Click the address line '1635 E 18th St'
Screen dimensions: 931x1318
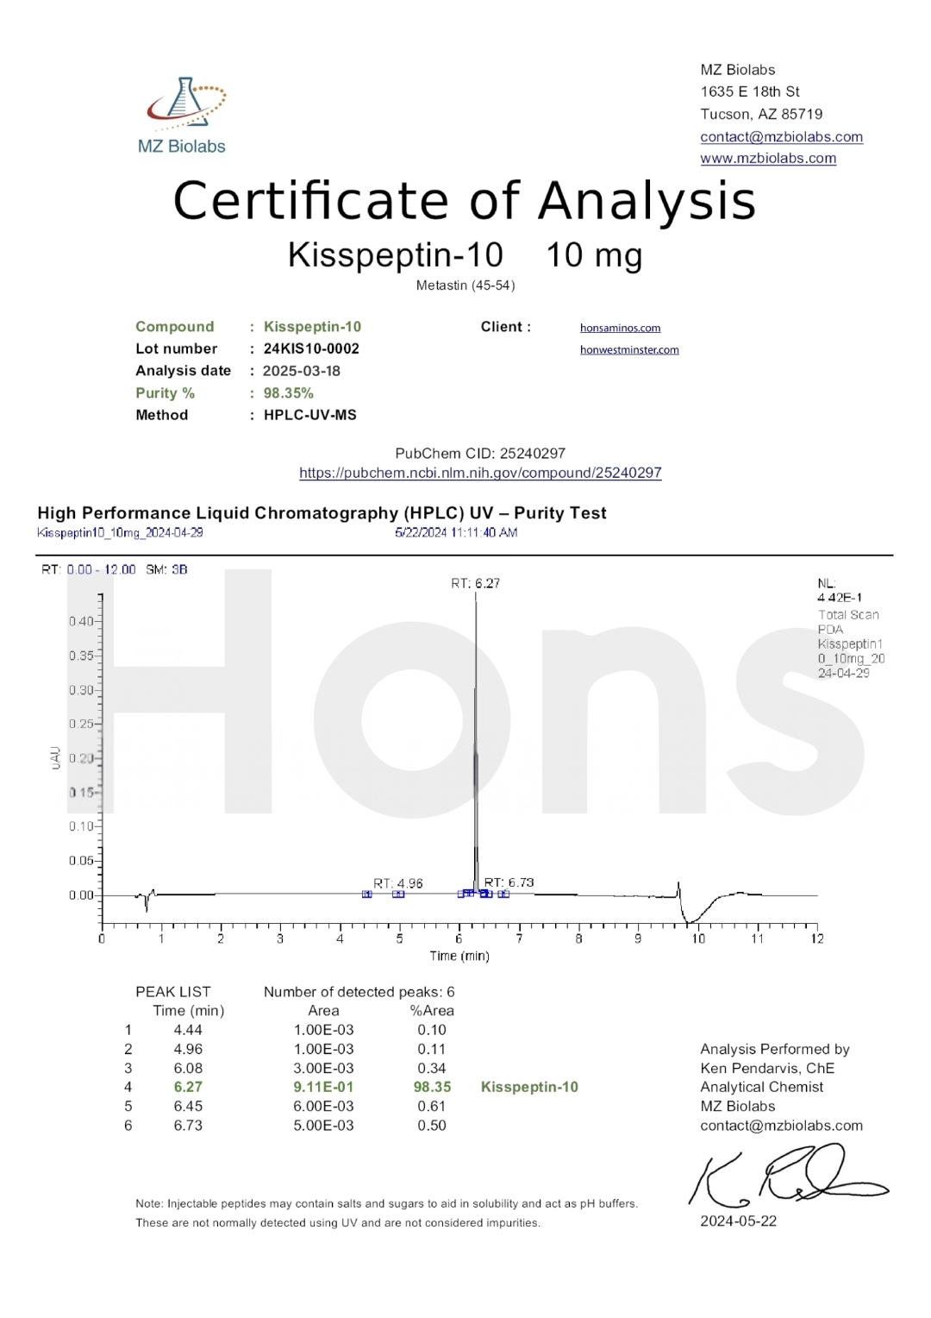click(750, 91)
